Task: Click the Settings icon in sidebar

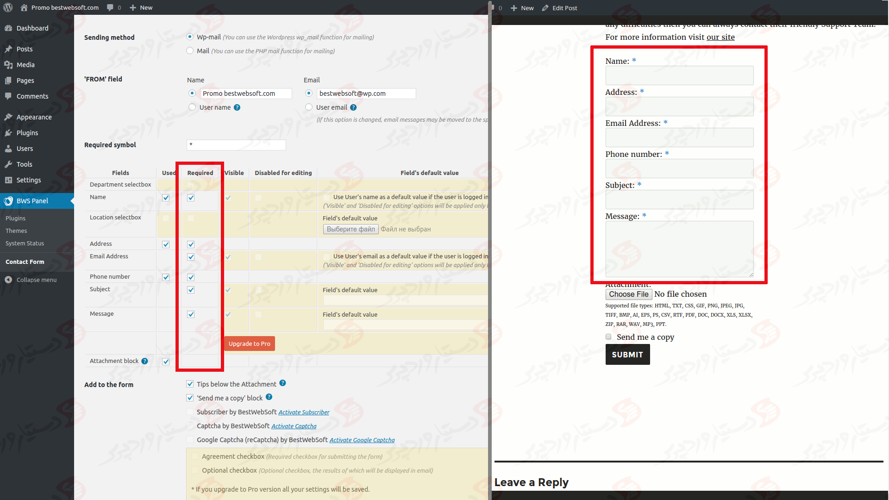Action: coord(10,180)
